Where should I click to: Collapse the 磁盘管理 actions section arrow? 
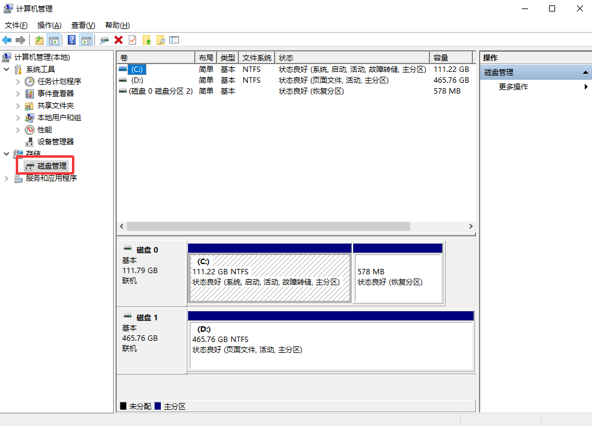coord(585,73)
